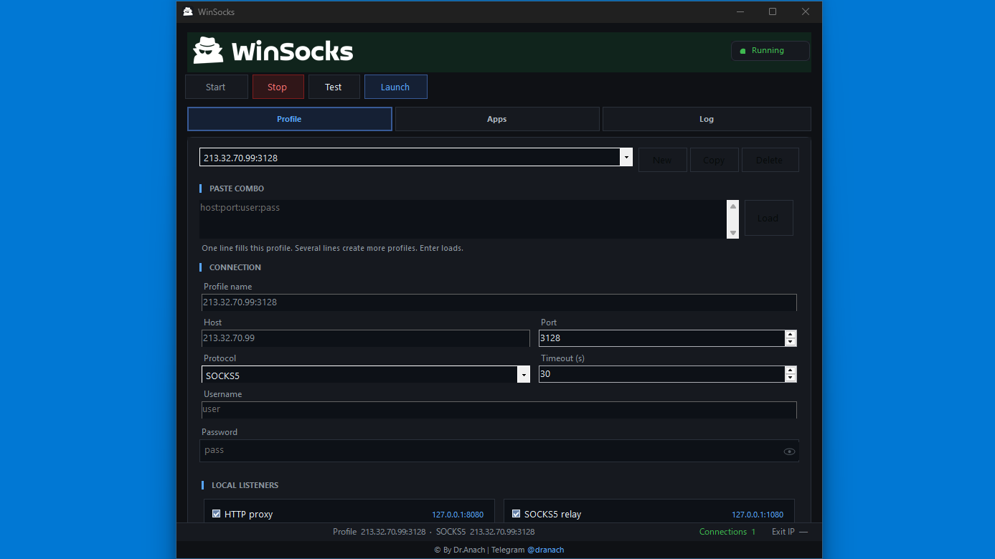Viewport: 995px width, 559px height.
Task: Click the Load combo button
Action: click(768, 218)
